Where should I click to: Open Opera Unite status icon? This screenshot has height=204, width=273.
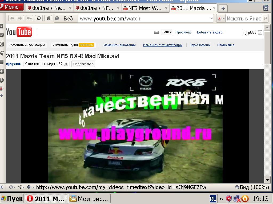[21, 187]
